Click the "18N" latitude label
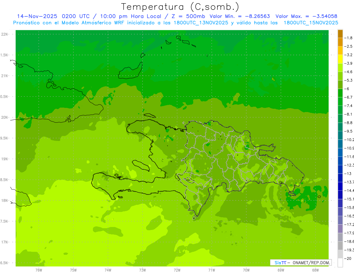The width and height of the screenshot is (354, 274). pos(4,200)
